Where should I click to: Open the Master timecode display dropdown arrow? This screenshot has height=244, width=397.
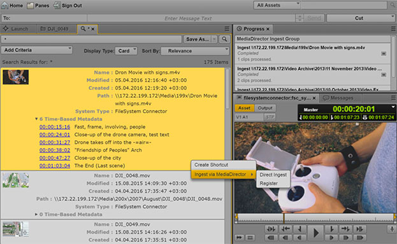(x=393, y=107)
